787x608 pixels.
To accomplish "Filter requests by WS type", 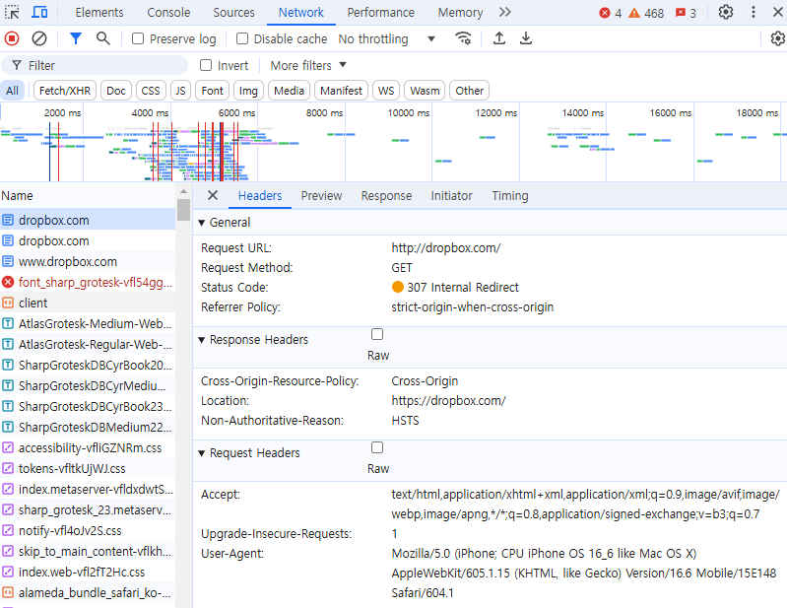I will coord(386,91).
